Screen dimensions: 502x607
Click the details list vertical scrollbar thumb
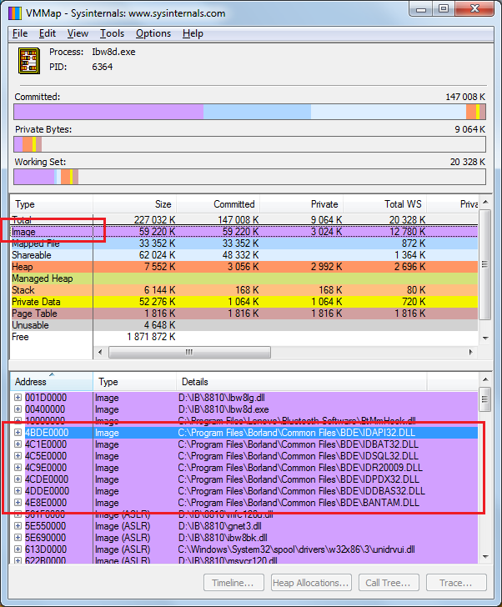click(x=485, y=399)
